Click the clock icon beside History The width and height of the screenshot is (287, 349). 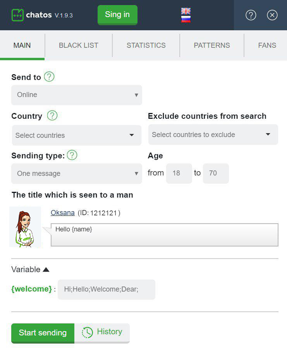click(87, 333)
